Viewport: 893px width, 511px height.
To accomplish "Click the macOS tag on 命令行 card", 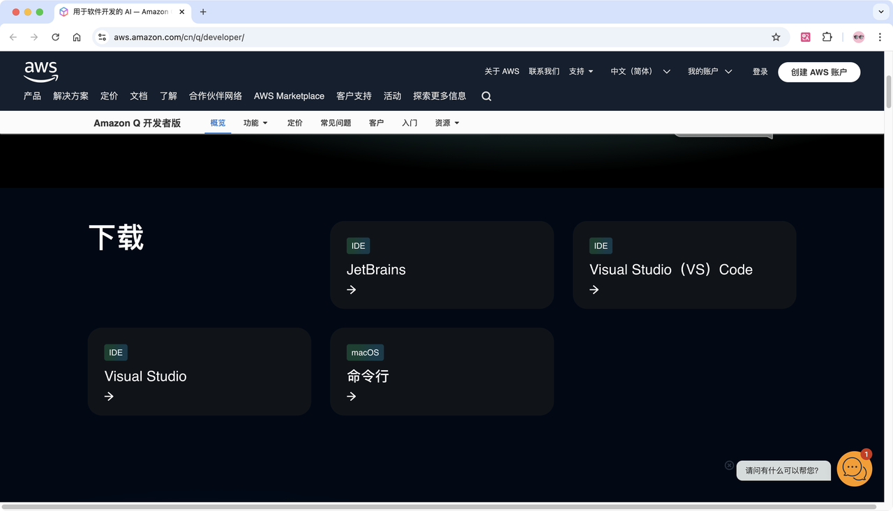I will pyautogui.click(x=365, y=352).
